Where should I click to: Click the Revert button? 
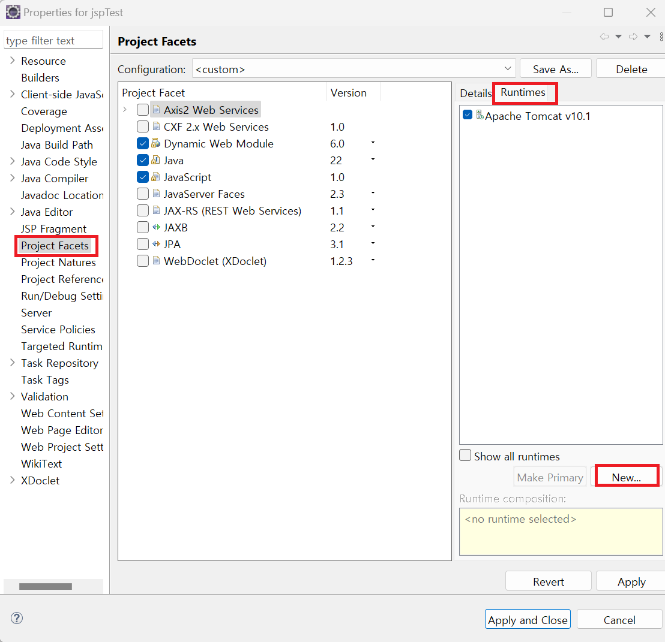[x=549, y=581]
